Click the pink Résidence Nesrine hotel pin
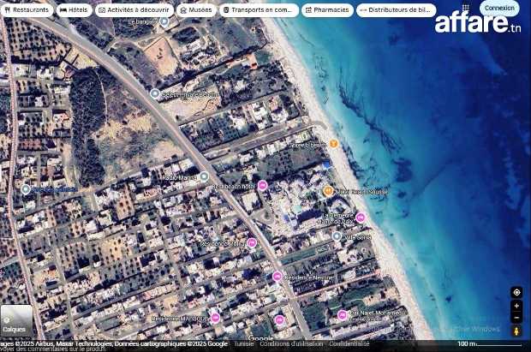Viewport: 531px width, 352px height. [277, 277]
